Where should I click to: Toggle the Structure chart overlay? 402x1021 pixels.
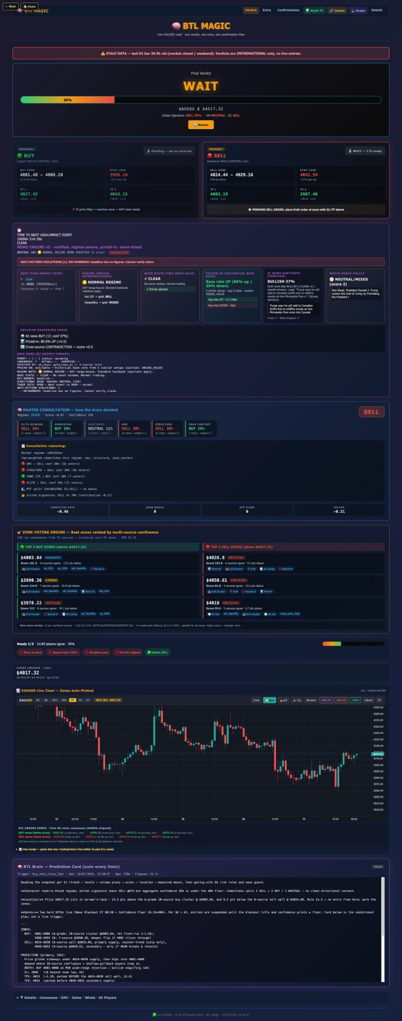311,700
